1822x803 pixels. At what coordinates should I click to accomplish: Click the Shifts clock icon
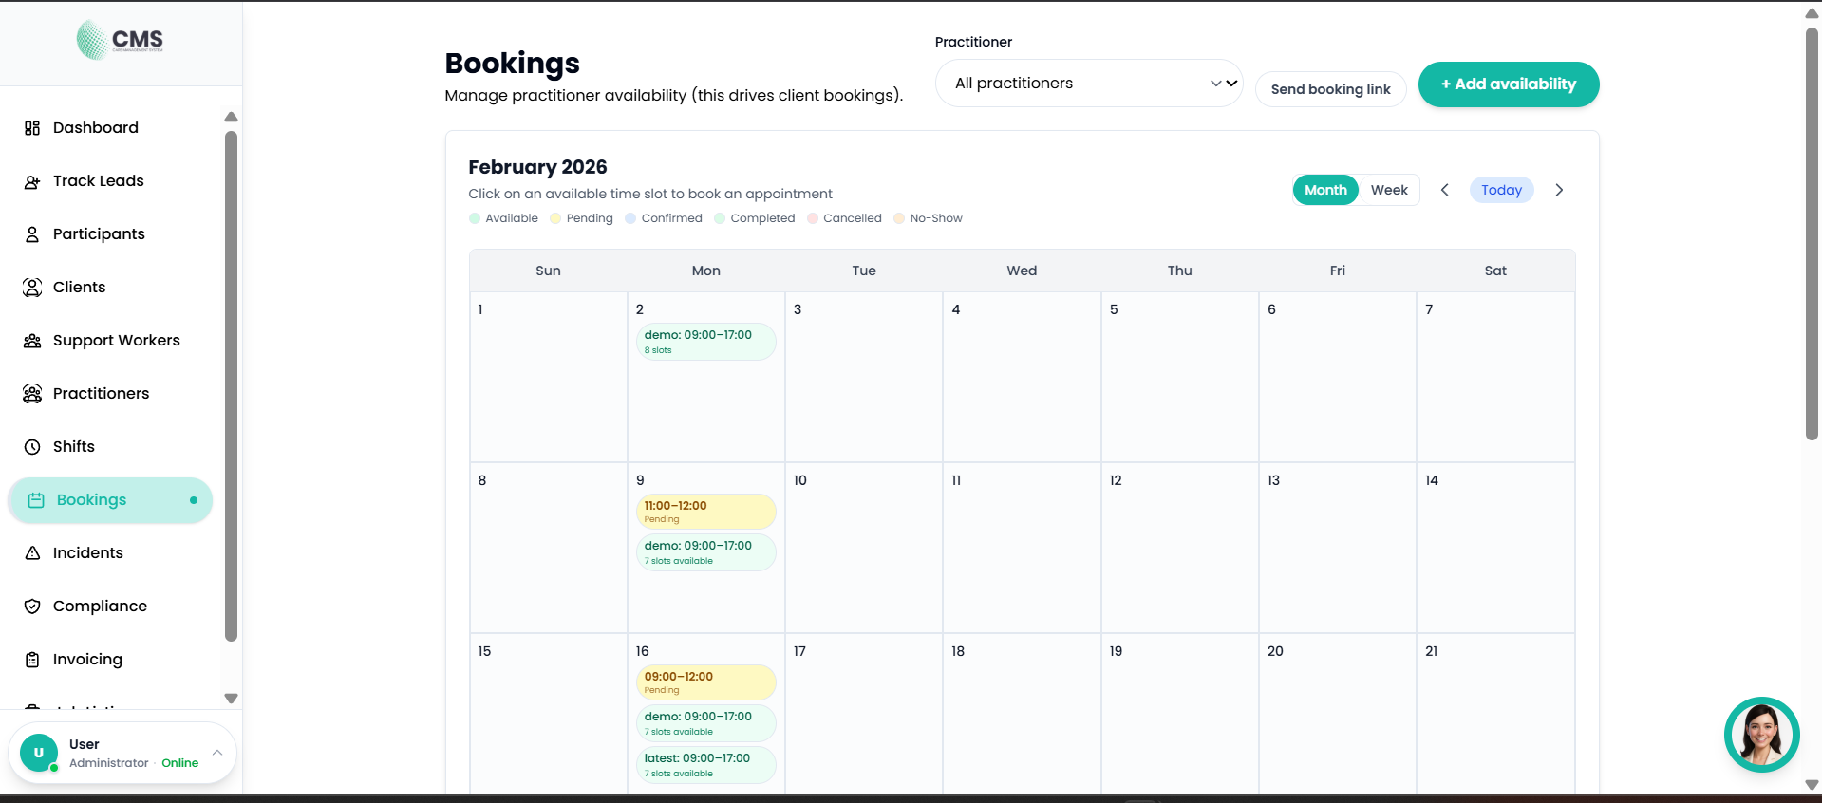[32, 447]
